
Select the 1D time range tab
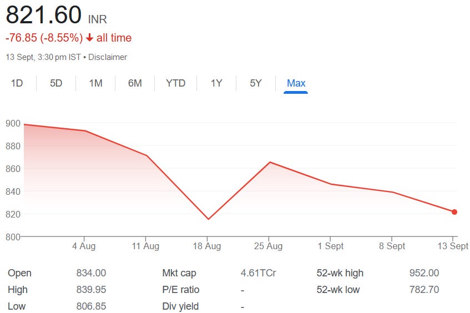[17, 83]
